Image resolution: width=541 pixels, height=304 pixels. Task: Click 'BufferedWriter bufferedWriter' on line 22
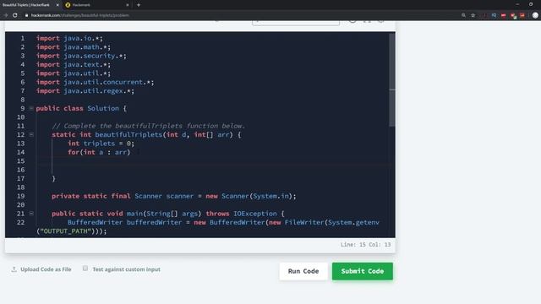(x=124, y=222)
